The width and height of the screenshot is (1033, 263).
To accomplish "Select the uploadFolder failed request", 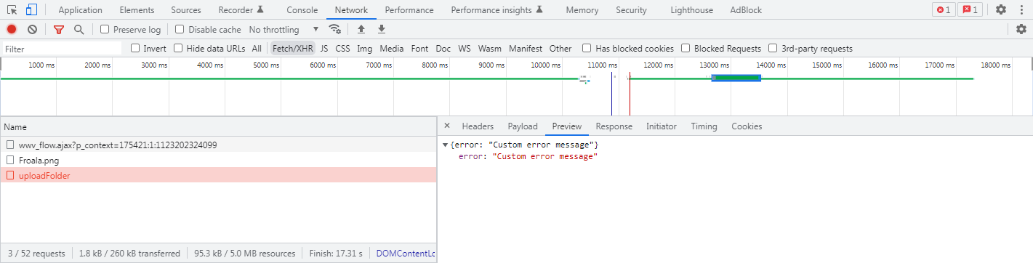I will 218,175.
